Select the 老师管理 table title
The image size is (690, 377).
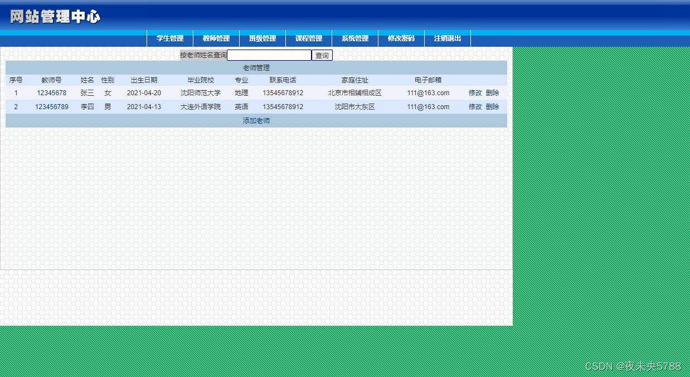(x=256, y=68)
